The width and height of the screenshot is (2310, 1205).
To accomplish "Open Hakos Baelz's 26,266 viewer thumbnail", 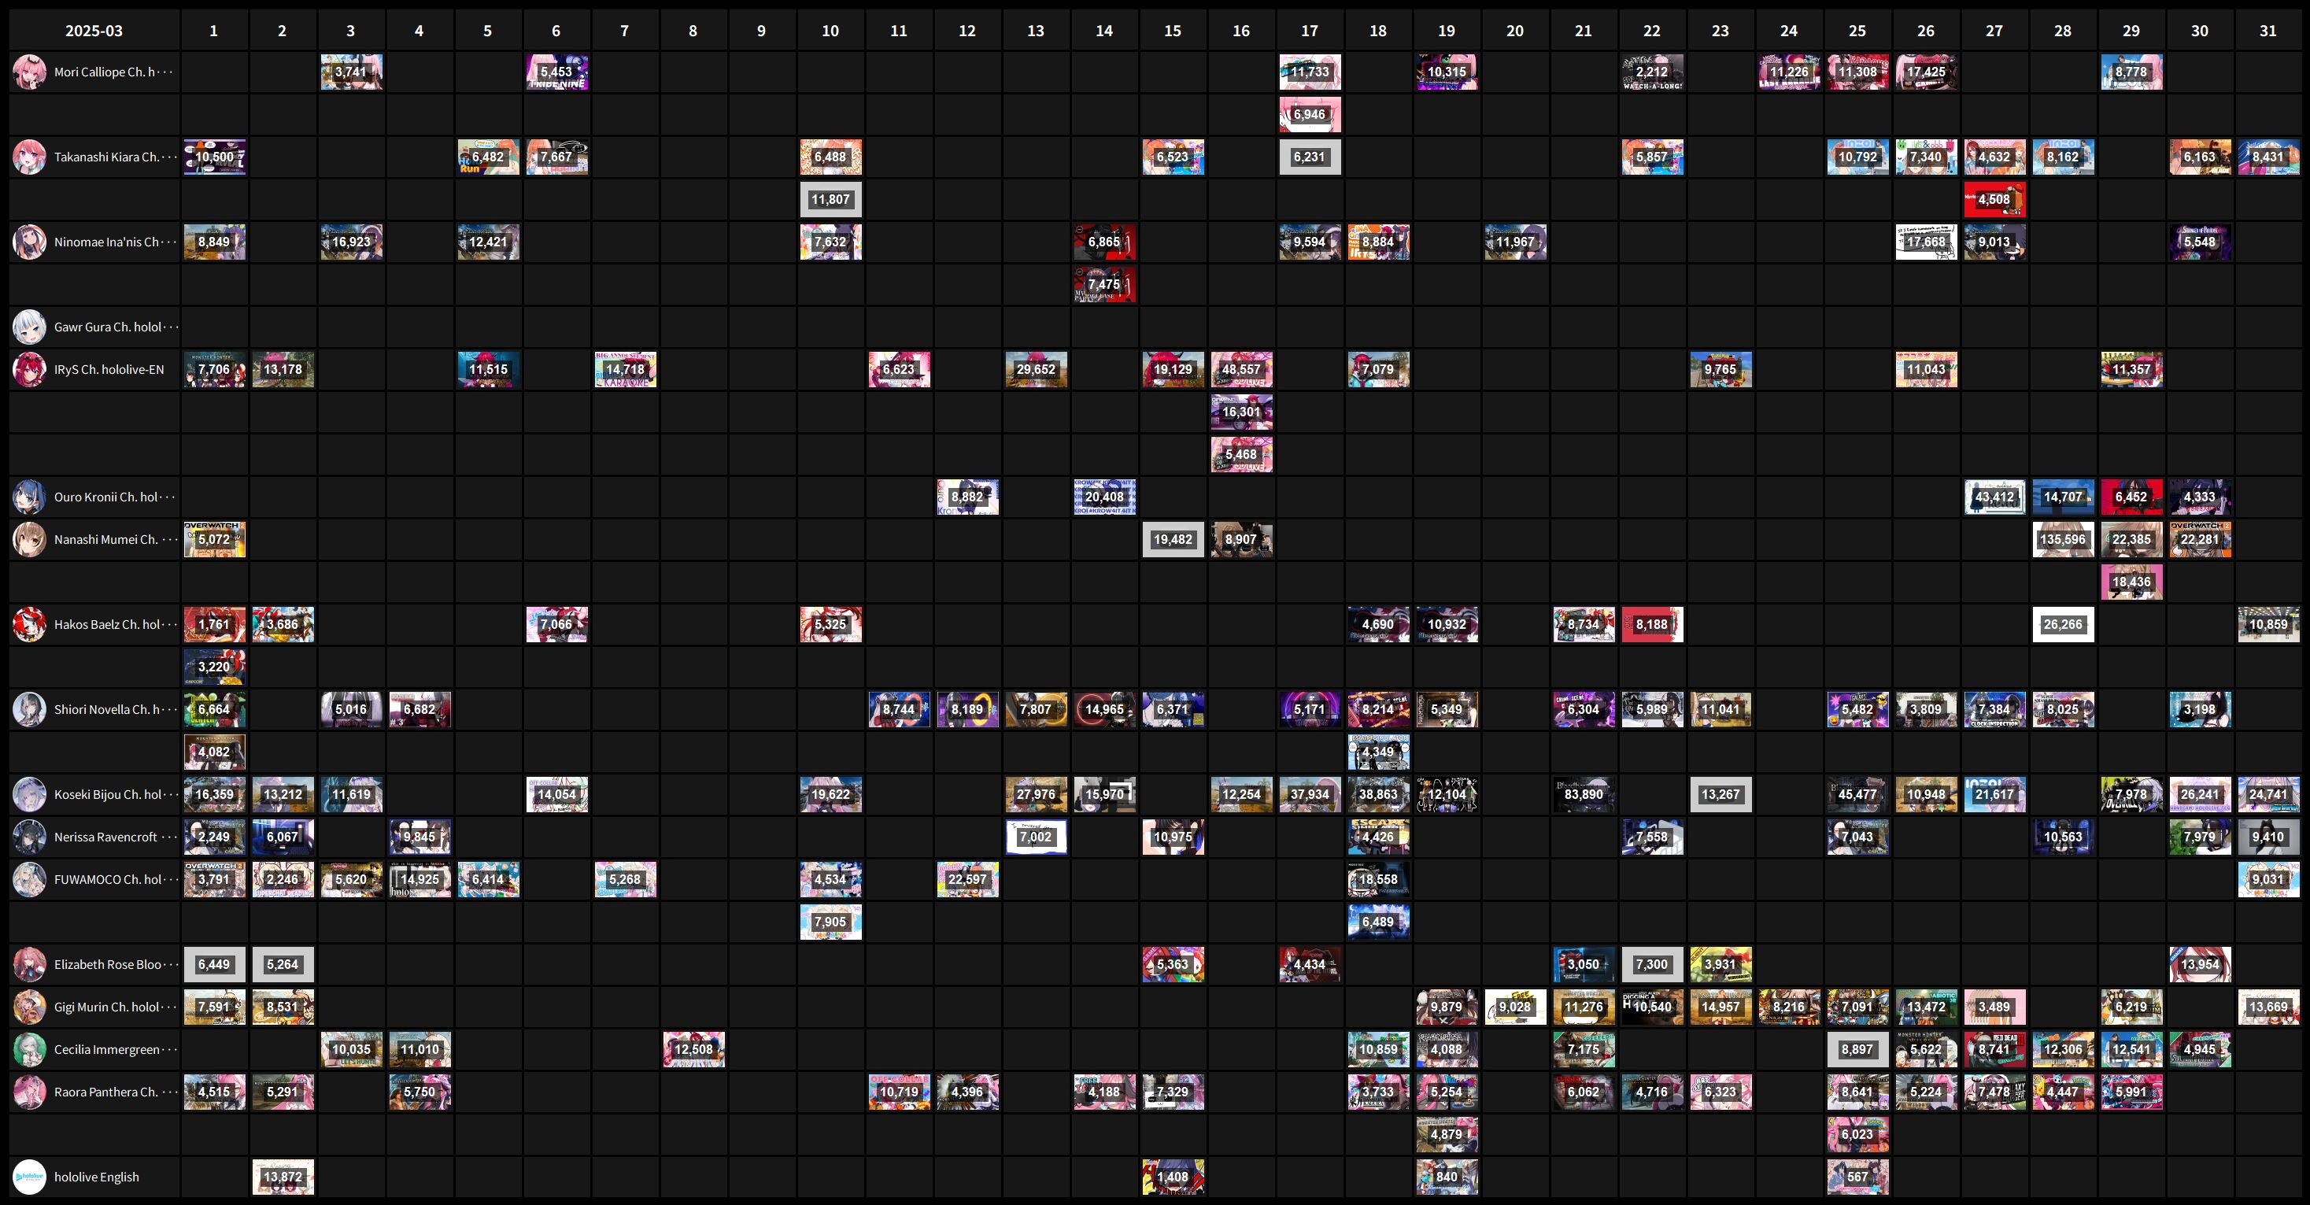I will click(2063, 624).
